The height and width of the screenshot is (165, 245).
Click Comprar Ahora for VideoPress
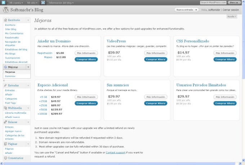pyautogui.click(x=156, y=59)
